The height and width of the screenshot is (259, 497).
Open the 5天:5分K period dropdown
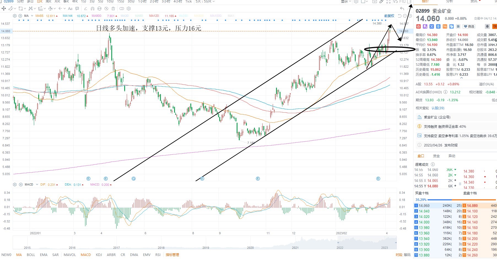click(205, 1)
